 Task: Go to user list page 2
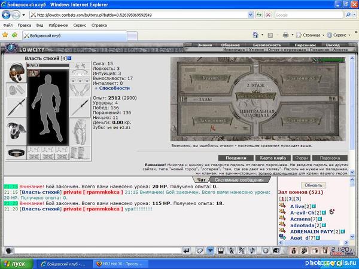click(290, 199)
